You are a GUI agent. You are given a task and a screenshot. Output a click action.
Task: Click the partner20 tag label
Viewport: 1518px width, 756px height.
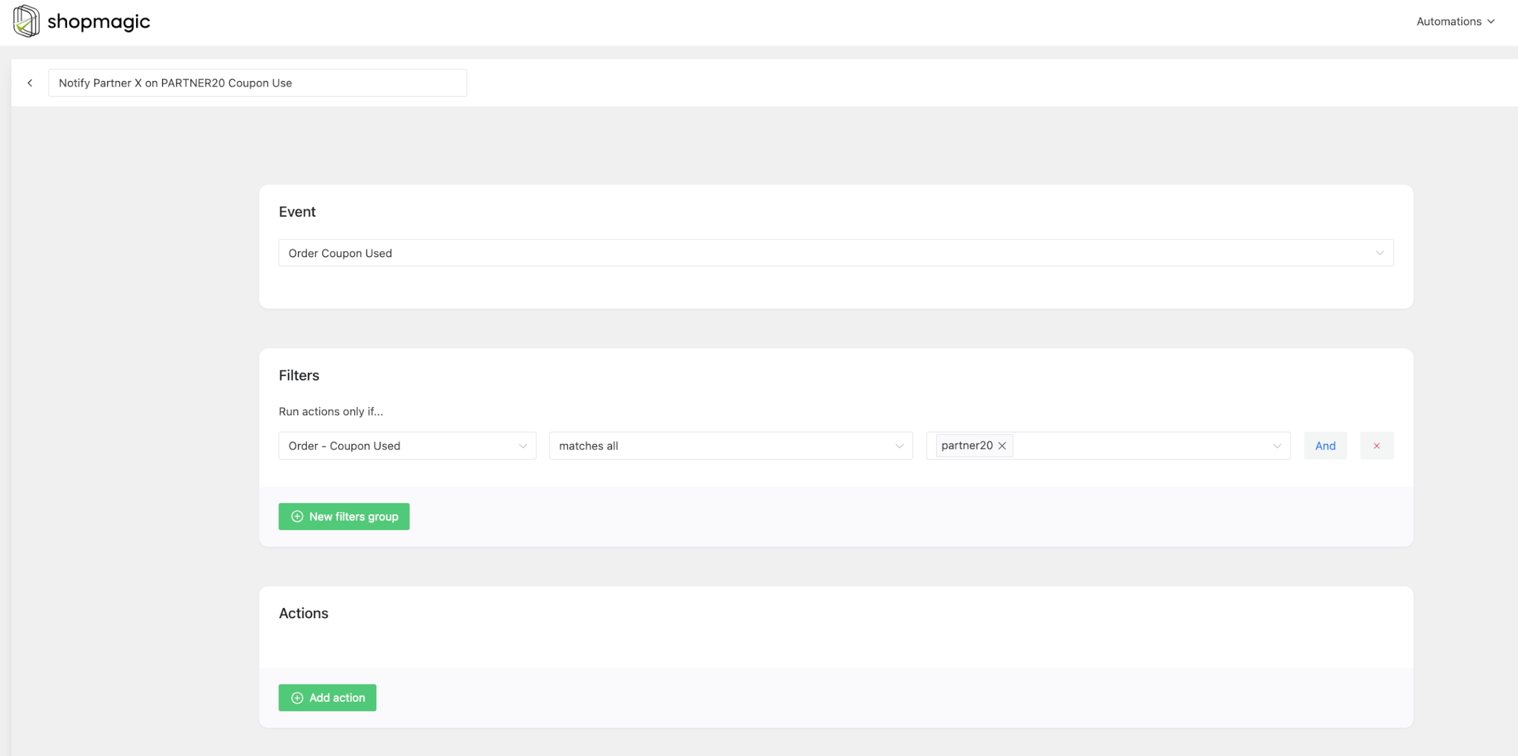967,445
